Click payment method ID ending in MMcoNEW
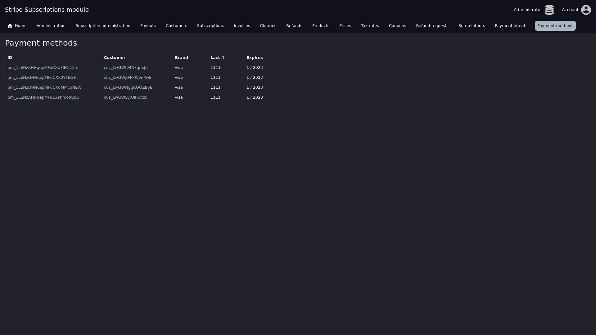Viewport: 596px width, 335px height. coord(44,87)
